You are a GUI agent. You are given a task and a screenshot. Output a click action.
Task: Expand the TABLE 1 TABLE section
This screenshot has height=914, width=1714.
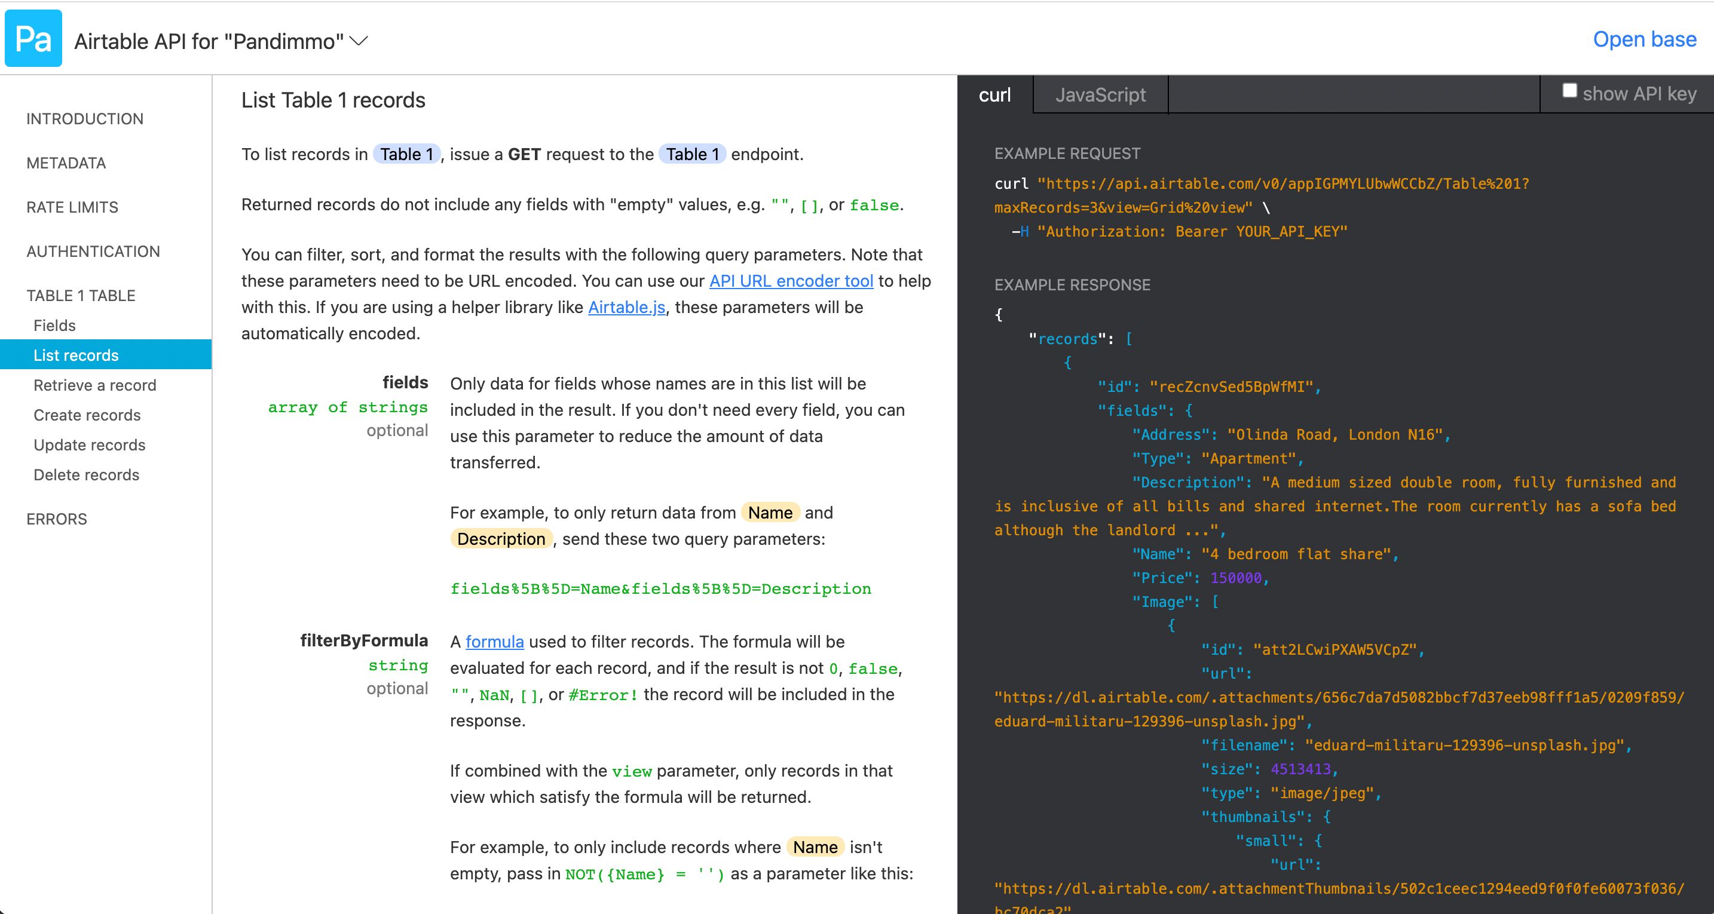(x=81, y=295)
